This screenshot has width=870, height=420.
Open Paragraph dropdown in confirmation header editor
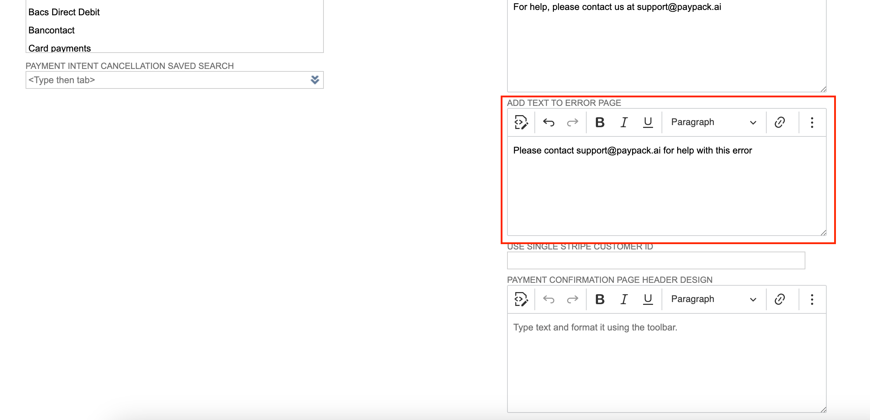(x=713, y=299)
